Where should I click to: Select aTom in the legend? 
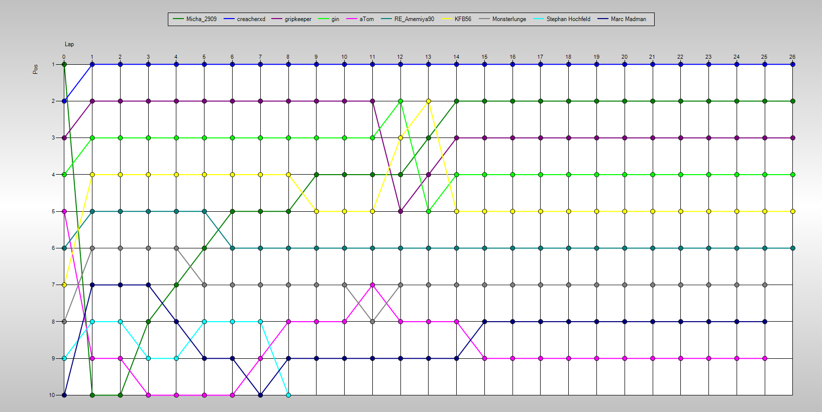click(360, 19)
